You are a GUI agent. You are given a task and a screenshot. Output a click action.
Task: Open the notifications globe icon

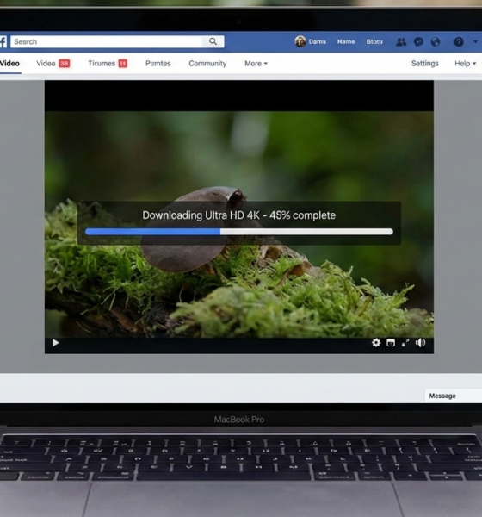(436, 42)
